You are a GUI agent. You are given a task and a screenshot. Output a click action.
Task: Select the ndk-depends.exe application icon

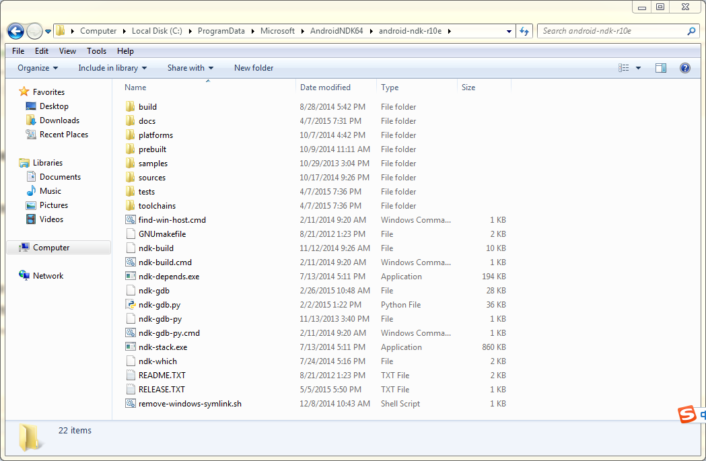coord(131,277)
